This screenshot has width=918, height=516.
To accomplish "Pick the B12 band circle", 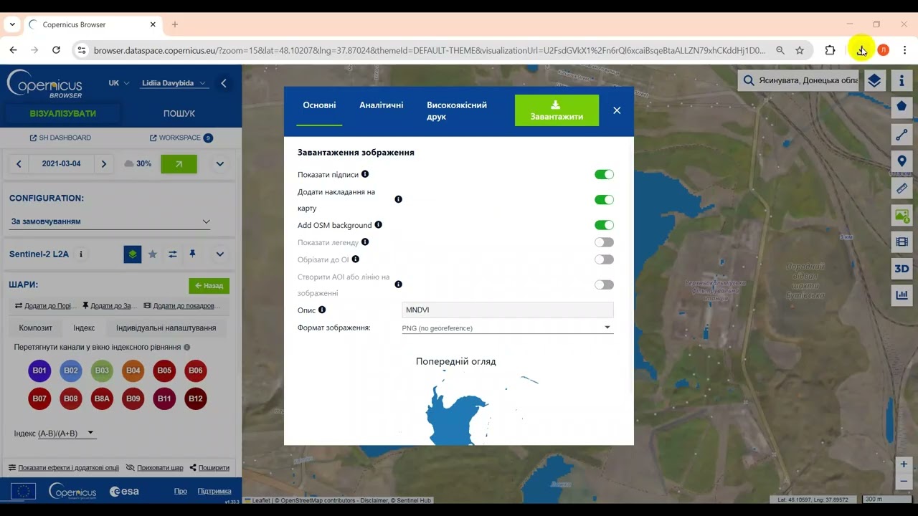I will (196, 398).
